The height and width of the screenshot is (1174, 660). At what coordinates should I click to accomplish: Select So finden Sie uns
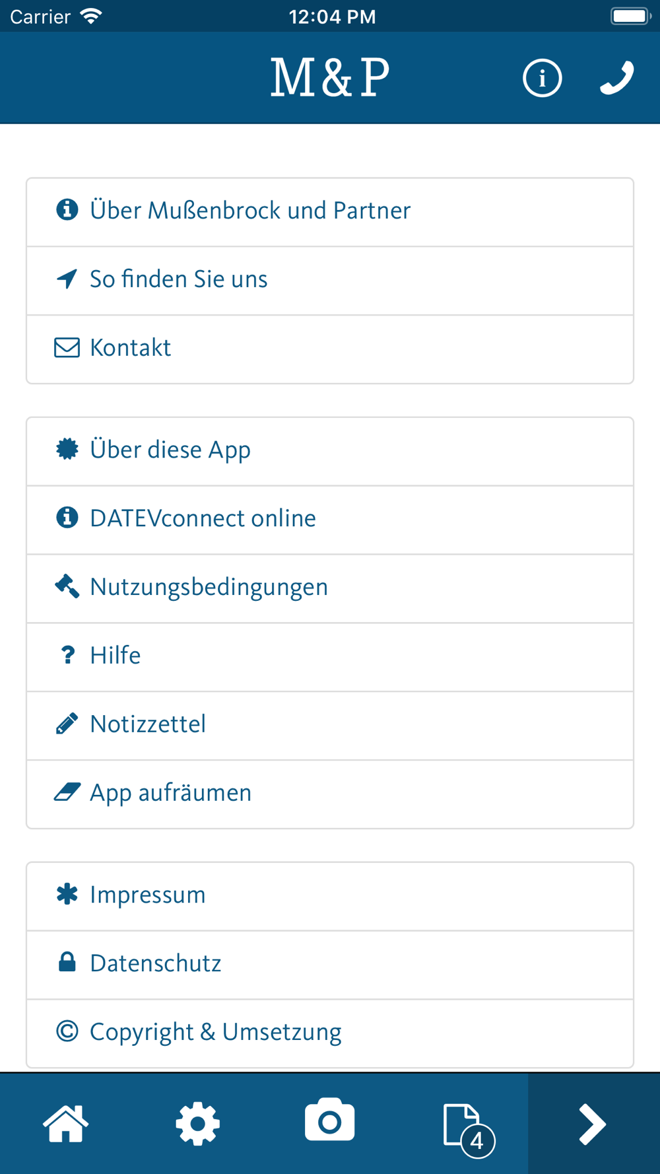330,281
